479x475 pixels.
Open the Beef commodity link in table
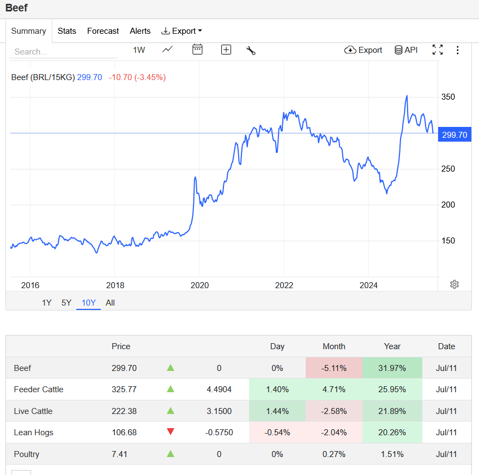22,368
